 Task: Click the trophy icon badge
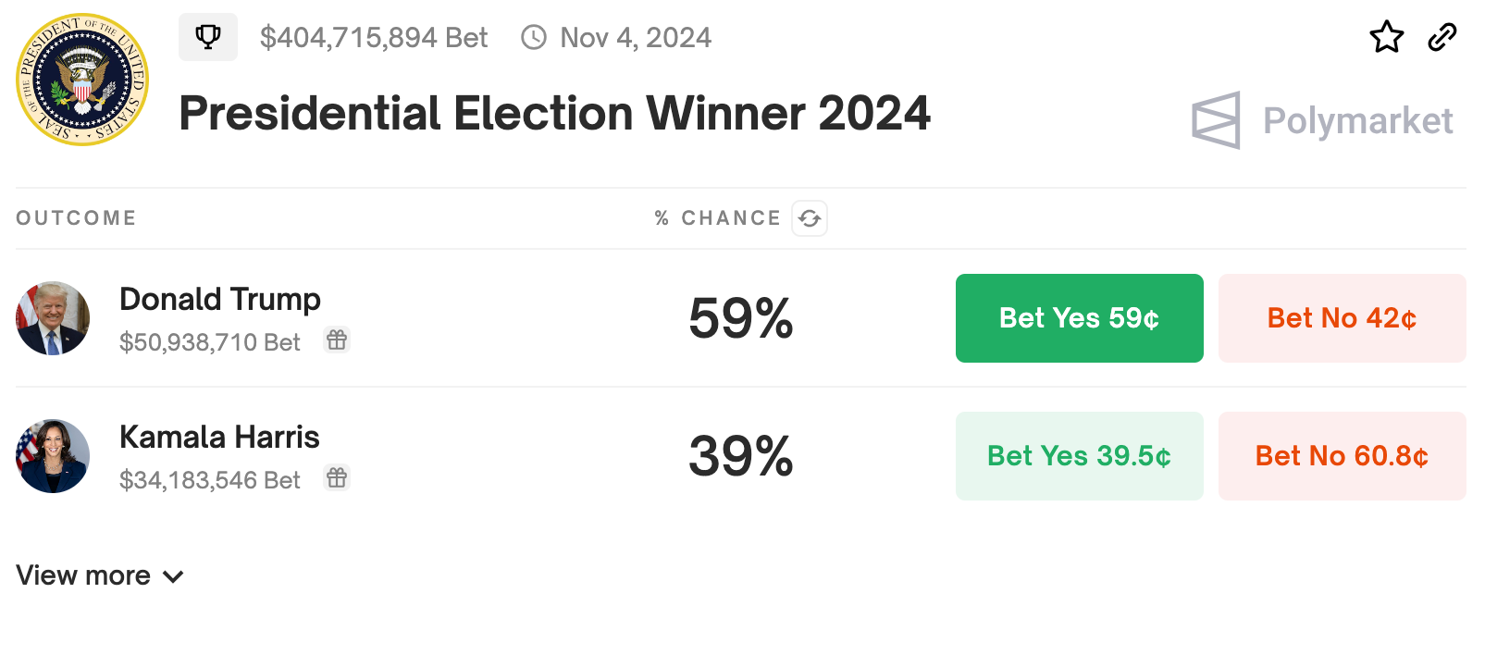point(208,37)
